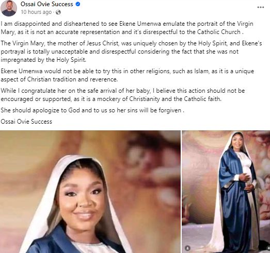Screen dimensions: 270x253
Task: Open the right full-length maternity photo
Action: 226,192
